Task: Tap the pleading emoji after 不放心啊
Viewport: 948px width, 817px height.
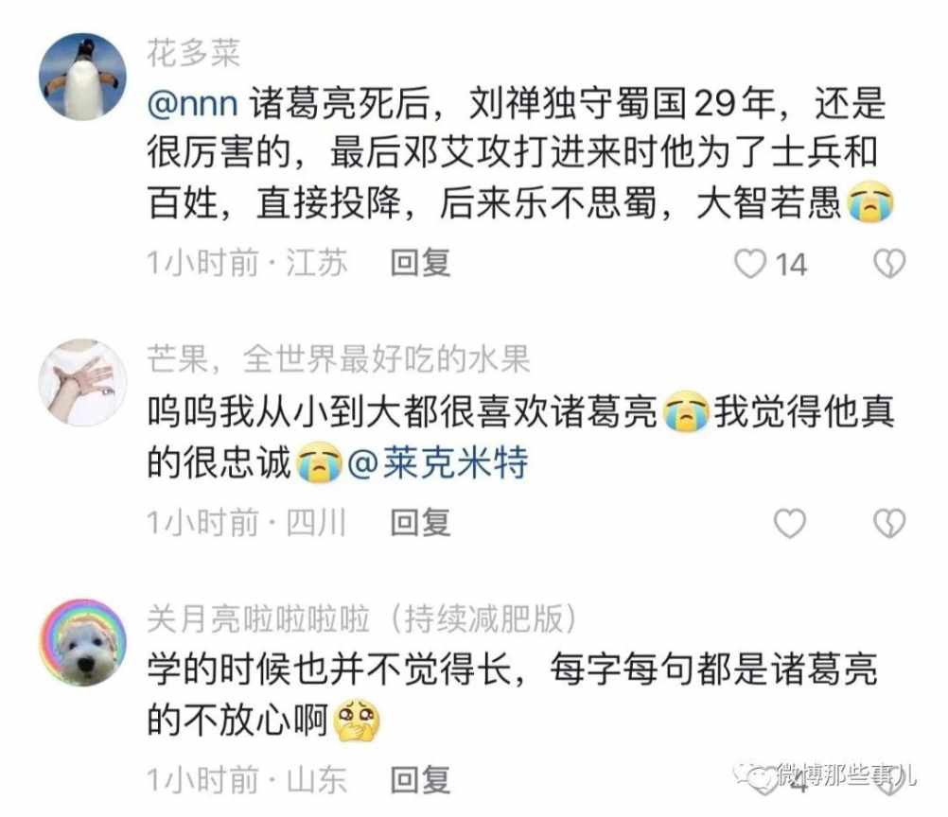Action: [357, 721]
